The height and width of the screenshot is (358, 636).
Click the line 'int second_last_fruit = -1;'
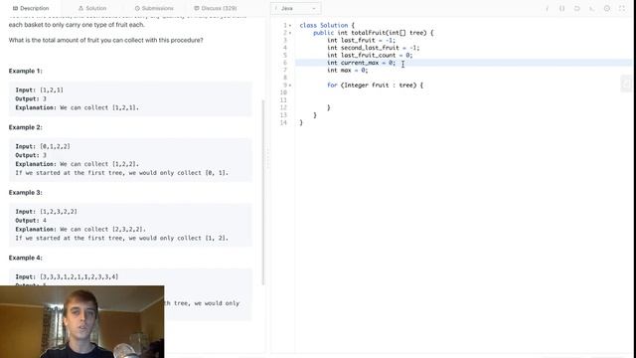coord(374,48)
